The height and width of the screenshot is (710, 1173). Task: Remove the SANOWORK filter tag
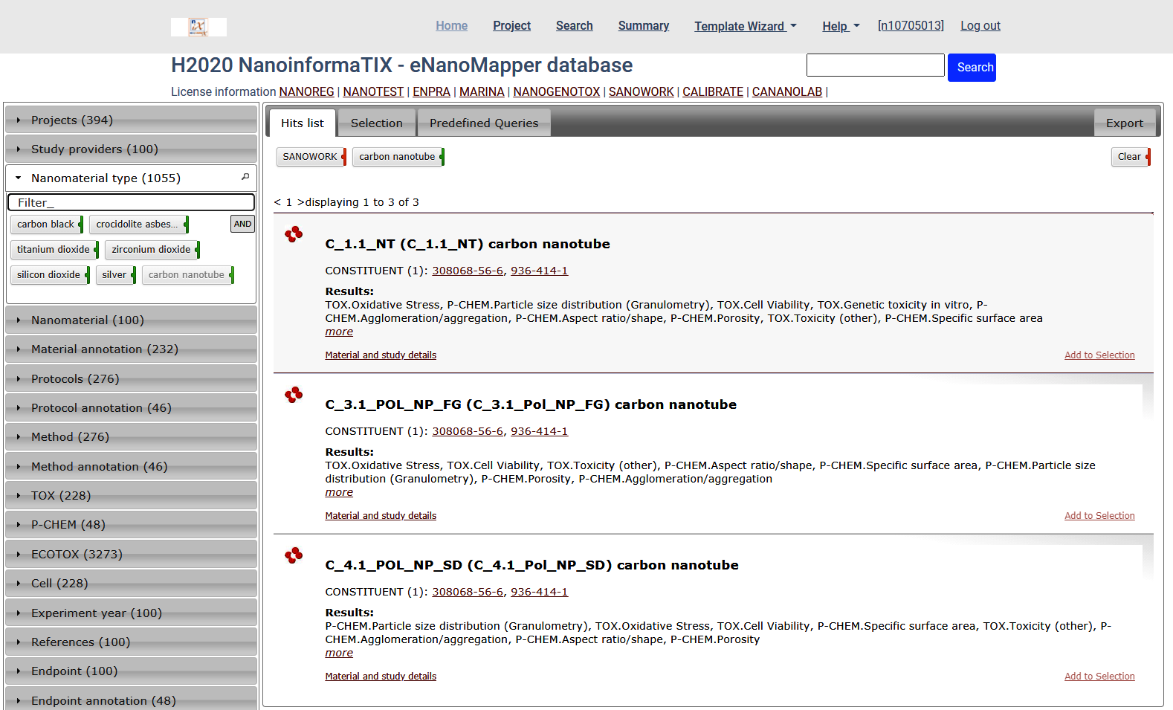tap(343, 157)
